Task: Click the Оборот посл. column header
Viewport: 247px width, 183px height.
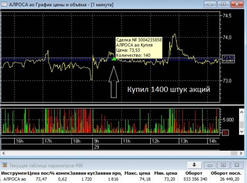Action: click(x=226, y=173)
